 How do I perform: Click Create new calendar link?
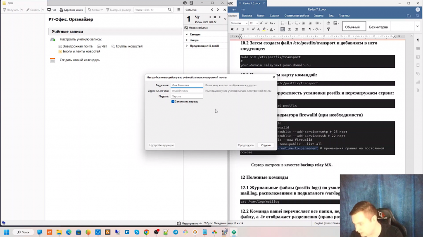80,60
